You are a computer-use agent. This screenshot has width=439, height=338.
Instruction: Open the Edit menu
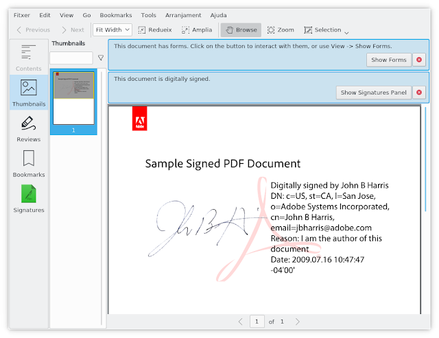pos(45,15)
